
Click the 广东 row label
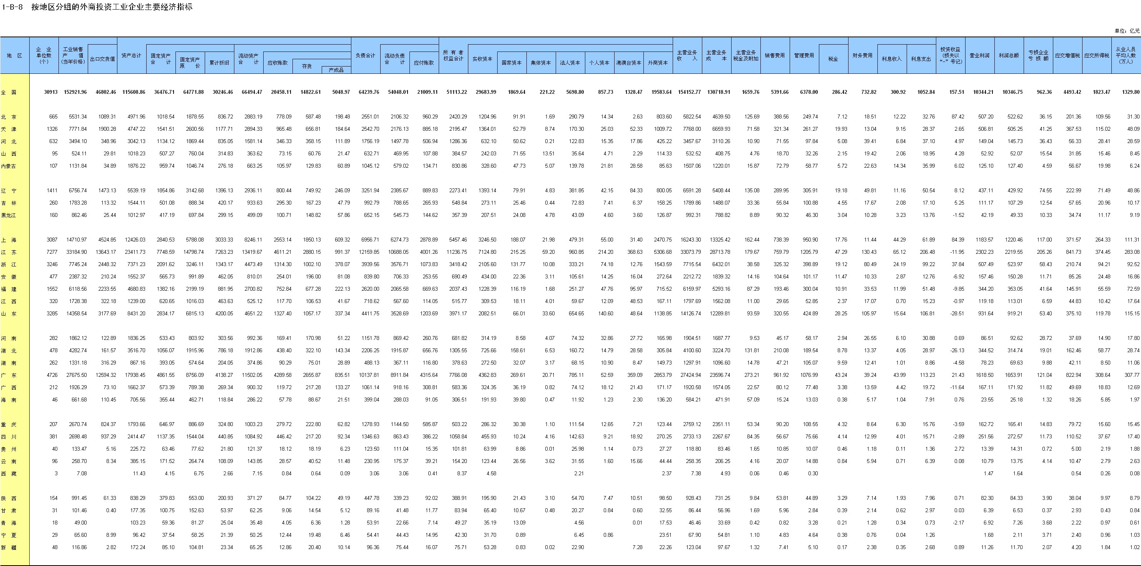click(8, 375)
